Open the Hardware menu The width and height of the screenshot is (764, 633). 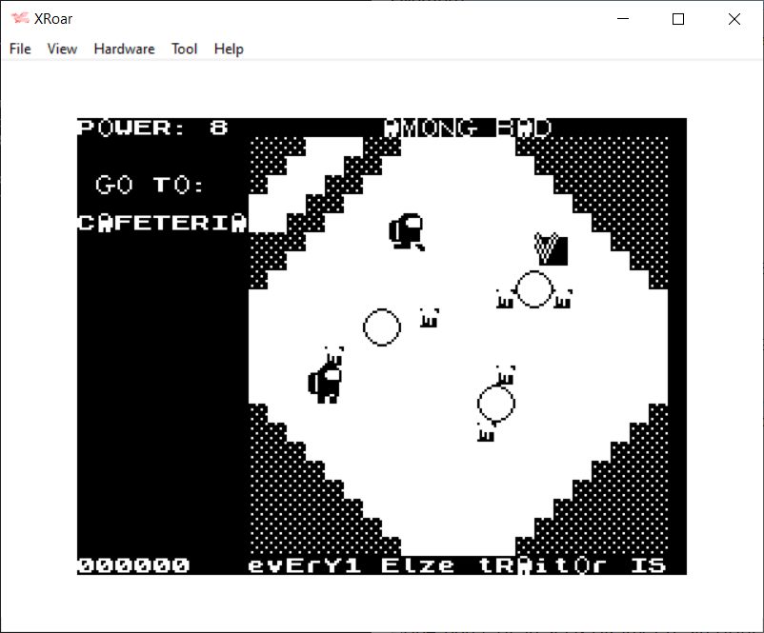tap(124, 49)
